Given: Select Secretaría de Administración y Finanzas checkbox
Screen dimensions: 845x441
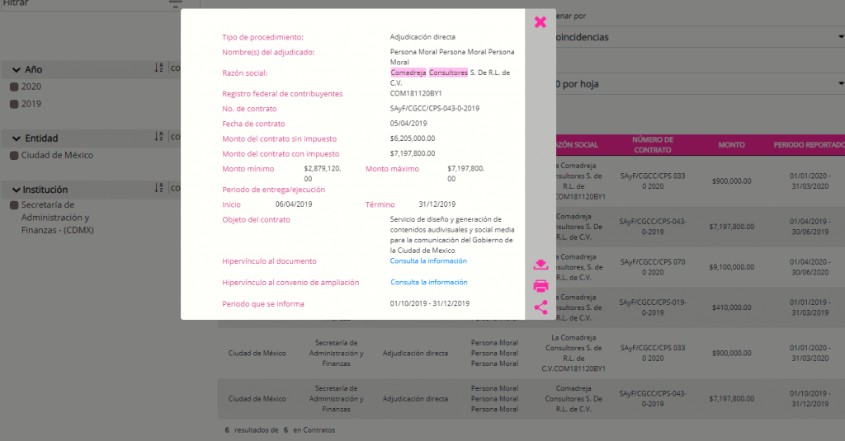Looking at the screenshot, I should pyautogui.click(x=15, y=205).
